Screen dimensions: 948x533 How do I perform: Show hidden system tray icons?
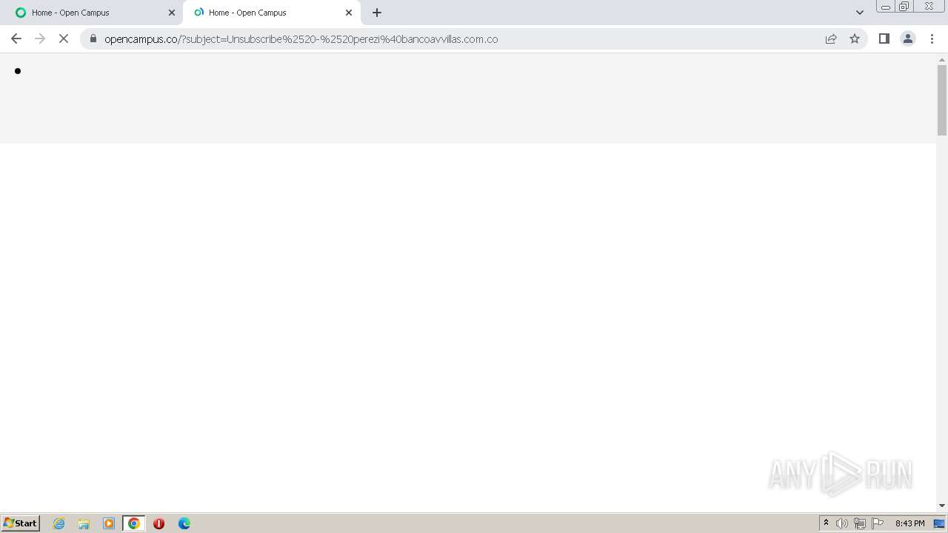tap(826, 523)
